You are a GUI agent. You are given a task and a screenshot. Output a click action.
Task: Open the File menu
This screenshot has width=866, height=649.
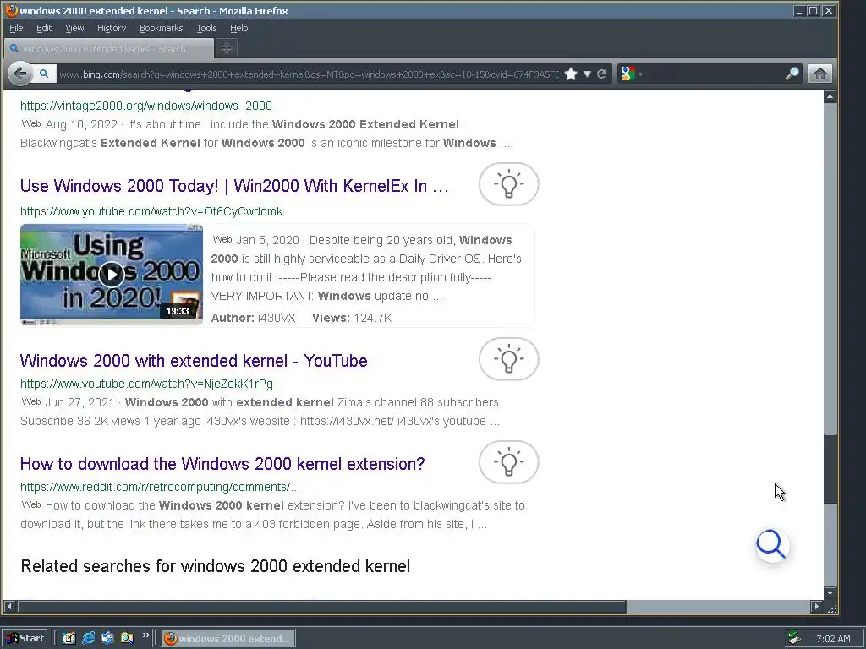(16, 28)
